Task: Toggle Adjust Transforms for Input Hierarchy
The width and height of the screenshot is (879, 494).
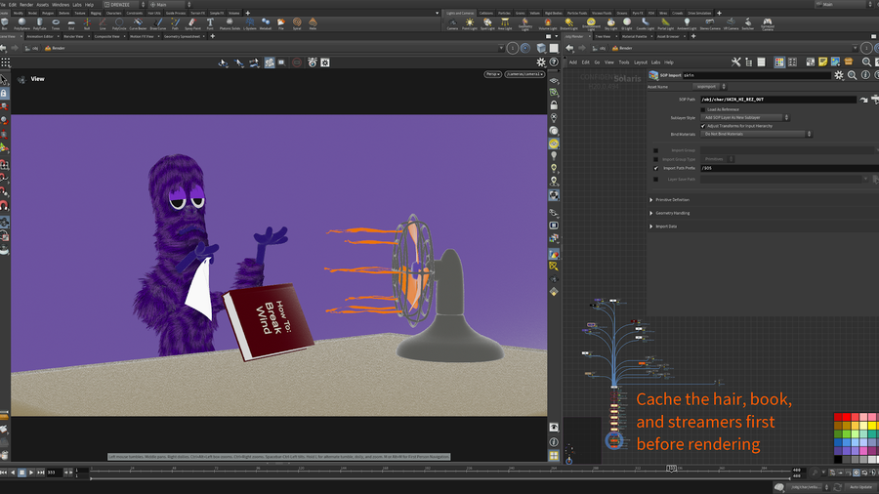Action: 703,126
